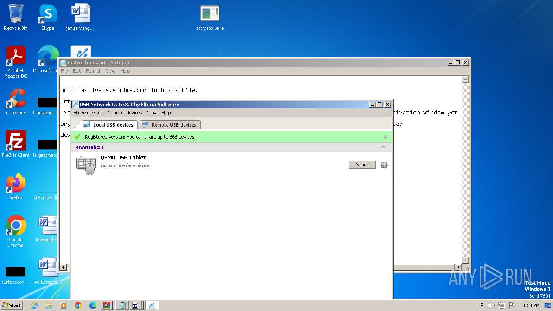Click USB Network Gate title bar icon

(x=76, y=105)
